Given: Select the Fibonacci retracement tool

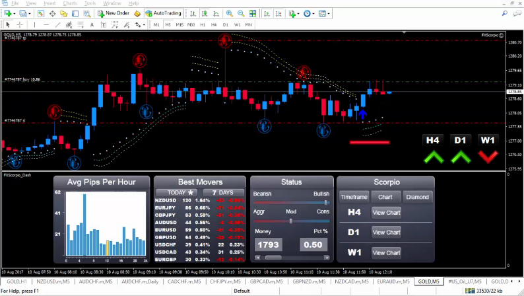Looking at the screenshot, I should coord(81,24).
